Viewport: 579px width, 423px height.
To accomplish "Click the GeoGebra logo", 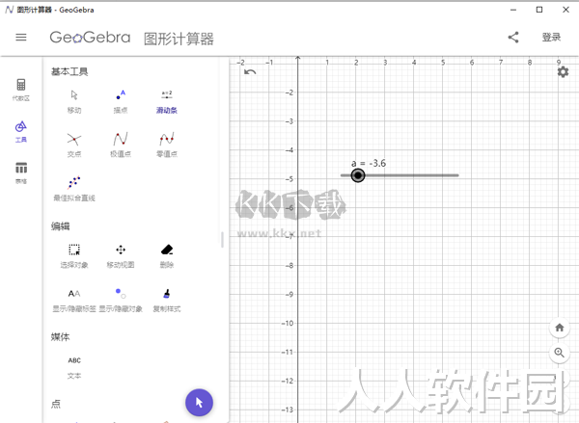I will pos(90,38).
